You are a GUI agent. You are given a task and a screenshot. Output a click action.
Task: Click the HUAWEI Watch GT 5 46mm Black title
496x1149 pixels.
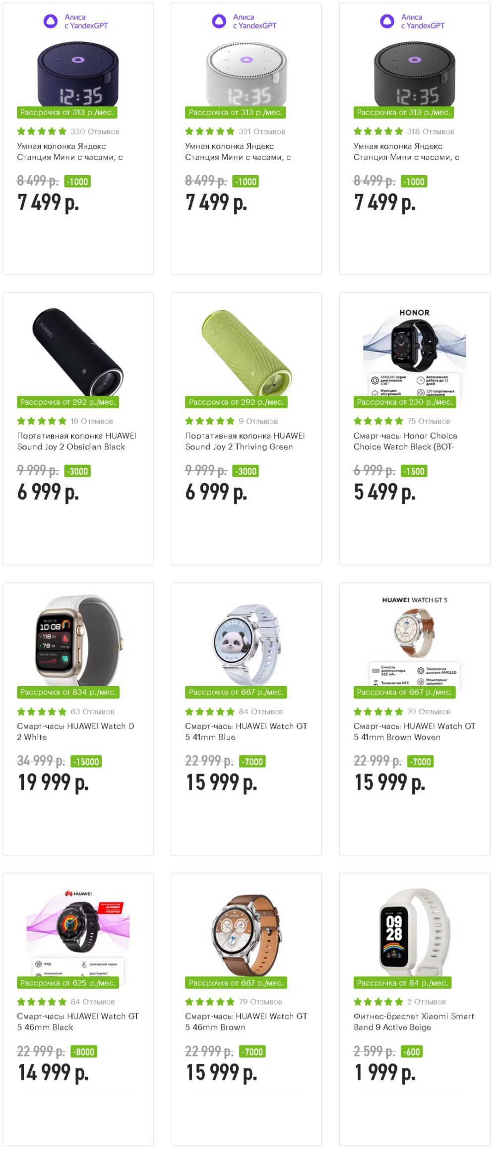pos(78,1021)
